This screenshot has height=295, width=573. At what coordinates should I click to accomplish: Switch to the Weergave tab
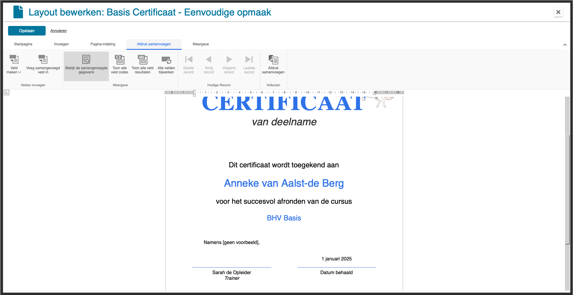click(x=200, y=44)
